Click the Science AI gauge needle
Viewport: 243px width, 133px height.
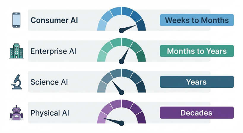click(x=117, y=86)
